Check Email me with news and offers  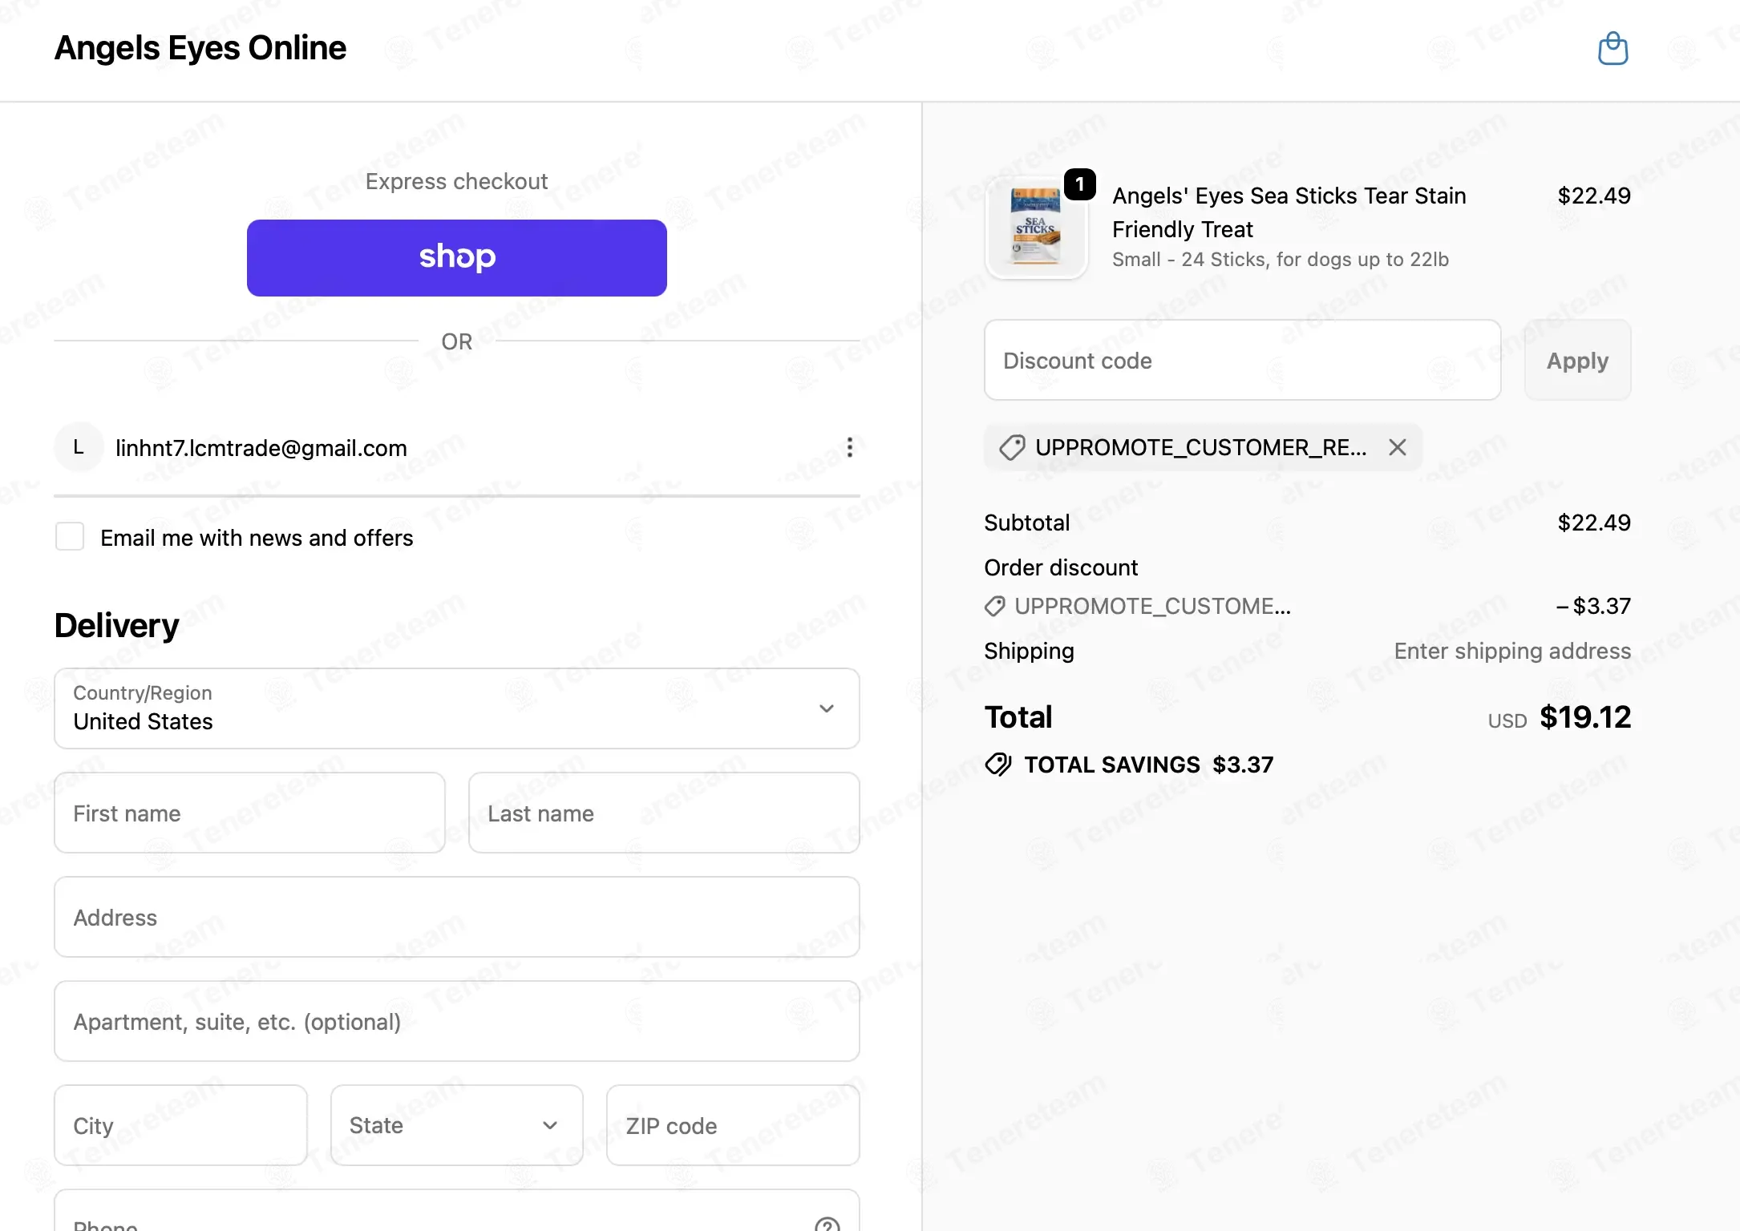(70, 537)
